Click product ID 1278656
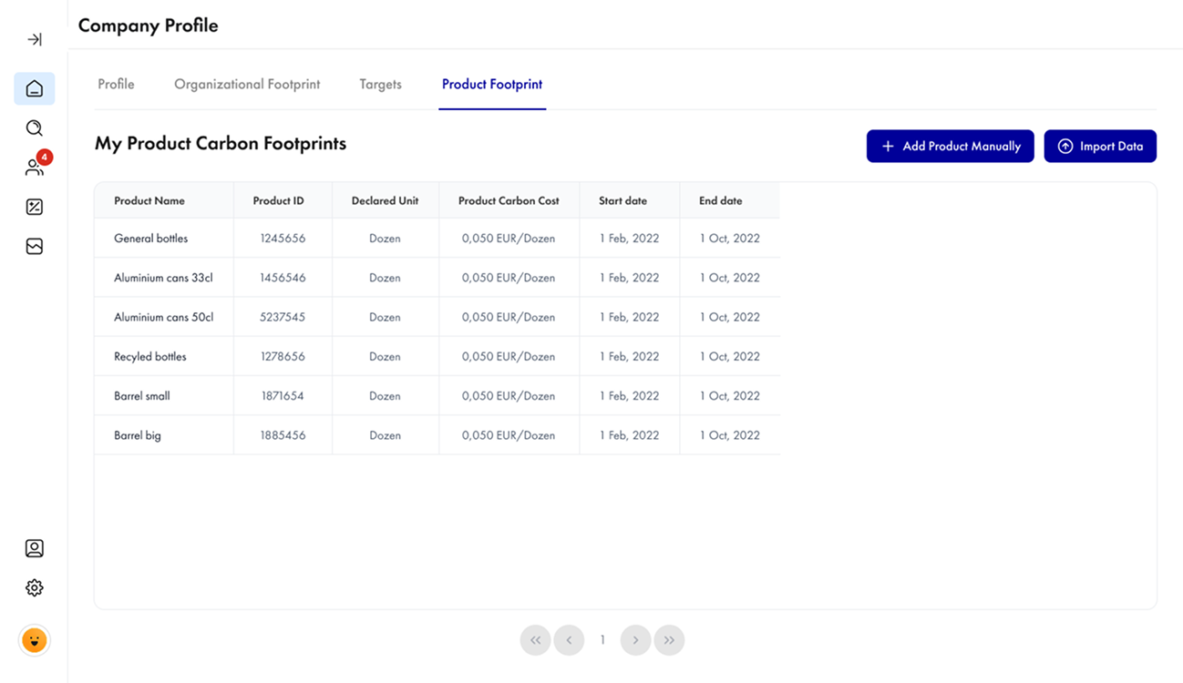The image size is (1183, 683). [x=283, y=357]
